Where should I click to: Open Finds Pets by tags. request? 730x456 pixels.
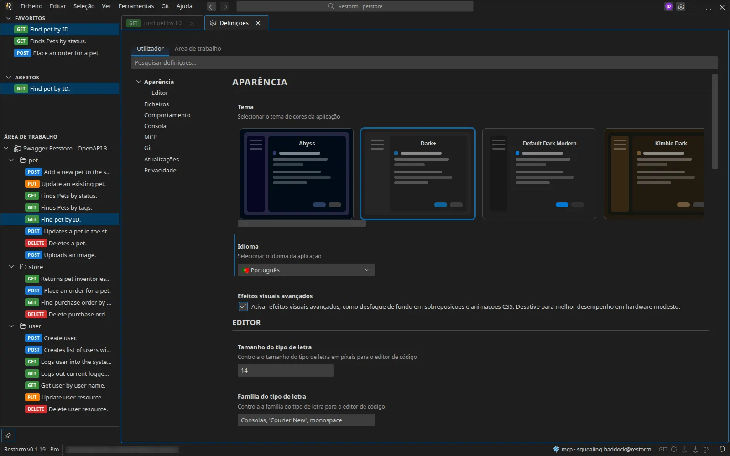(x=60, y=207)
